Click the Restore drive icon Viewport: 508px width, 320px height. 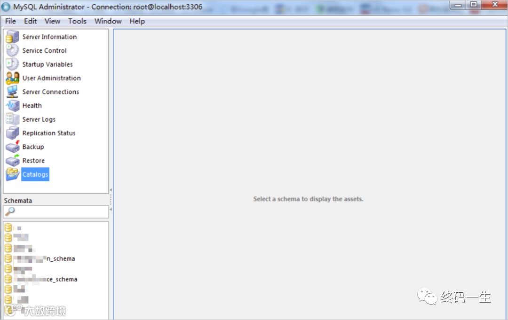tap(12, 161)
